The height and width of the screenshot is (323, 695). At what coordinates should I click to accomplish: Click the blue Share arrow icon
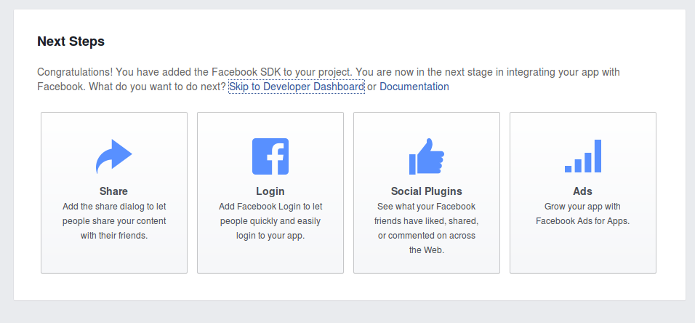click(x=114, y=156)
